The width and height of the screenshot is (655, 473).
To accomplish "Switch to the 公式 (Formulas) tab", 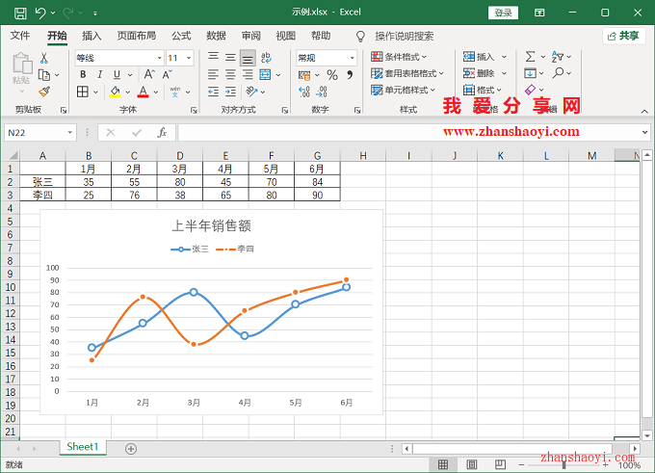I will coord(181,36).
